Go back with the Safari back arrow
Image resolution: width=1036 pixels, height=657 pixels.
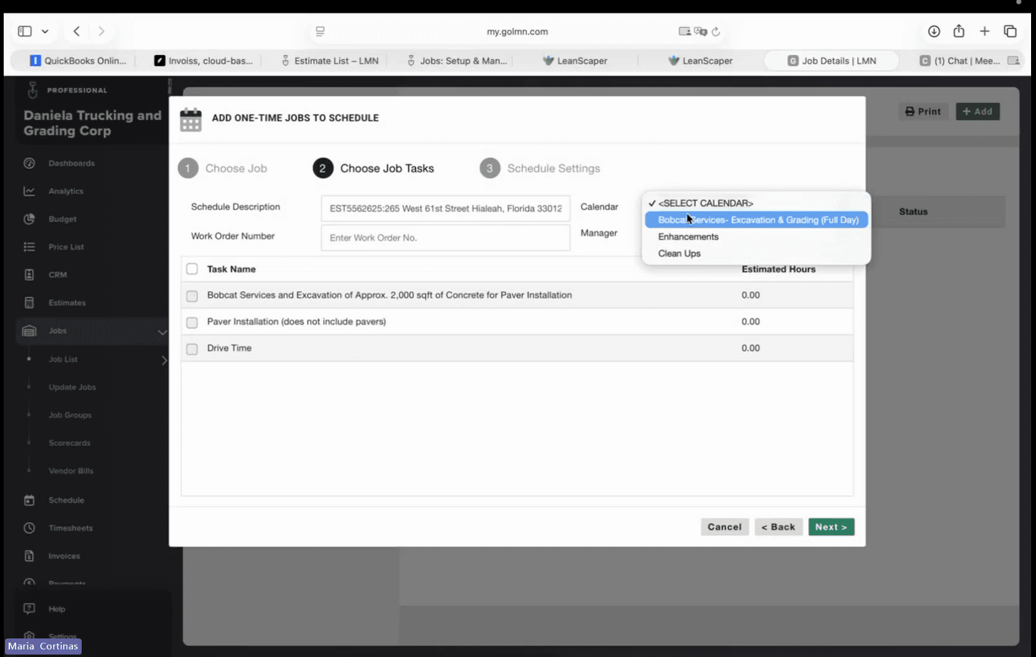(x=77, y=31)
